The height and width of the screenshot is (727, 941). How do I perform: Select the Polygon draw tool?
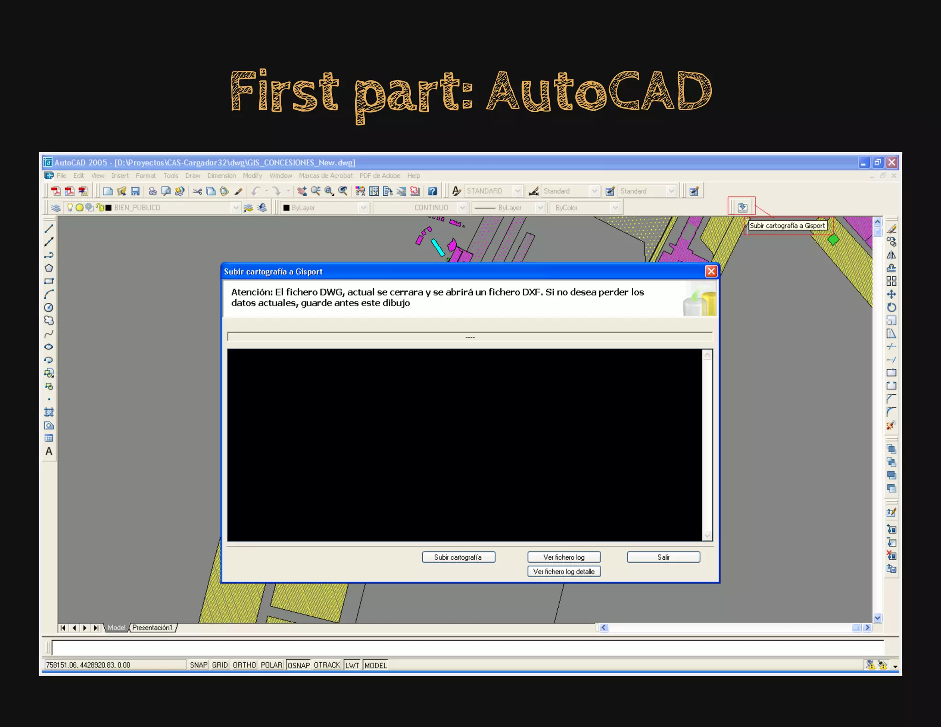(49, 268)
